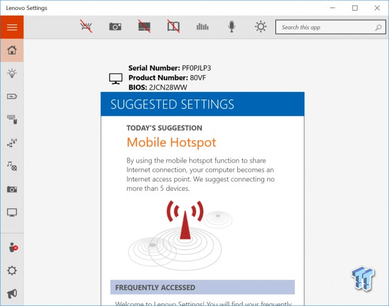The height and width of the screenshot is (306, 389).
Task: Open the audio and media settings
Action: (x=12, y=166)
